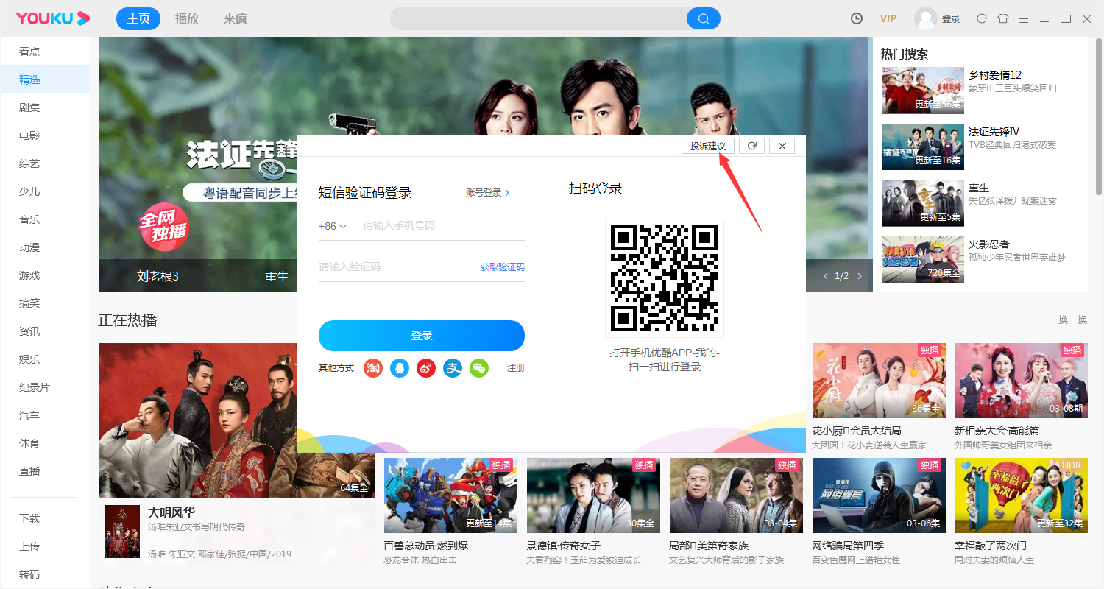Choose Weibo login icon

coord(425,368)
